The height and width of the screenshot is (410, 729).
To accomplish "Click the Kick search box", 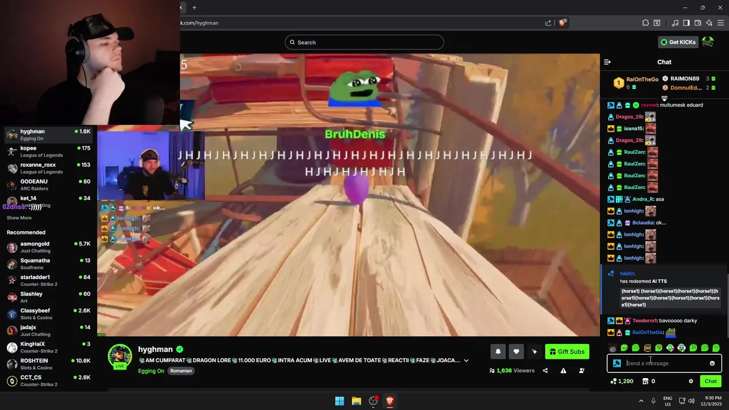I will point(364,42).
